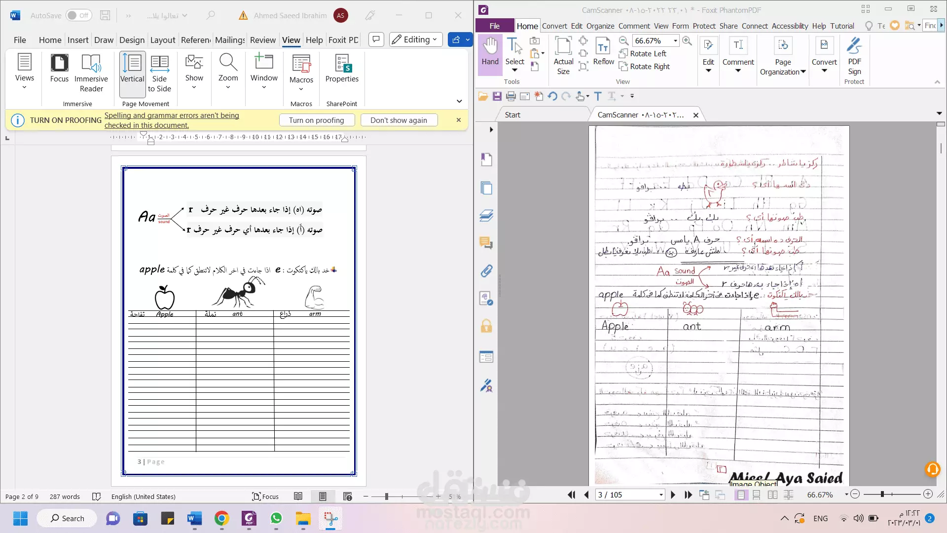
Task: Open the Layout tab in Word
Action: click(162, 40)
